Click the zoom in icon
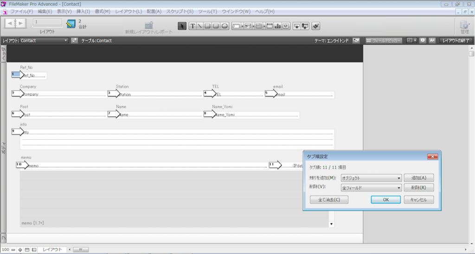This screenshot has width=475, height=254. [x=20, y=250]
